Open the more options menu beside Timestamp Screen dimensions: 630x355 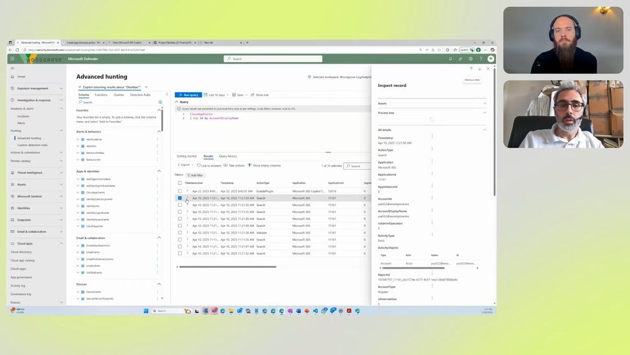point(432,137)
